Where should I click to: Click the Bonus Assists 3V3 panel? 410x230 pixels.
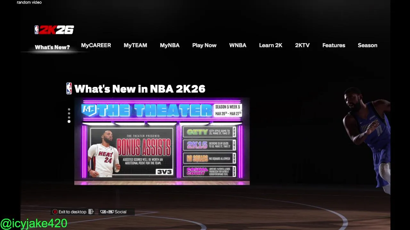click(x=132, y=152)
